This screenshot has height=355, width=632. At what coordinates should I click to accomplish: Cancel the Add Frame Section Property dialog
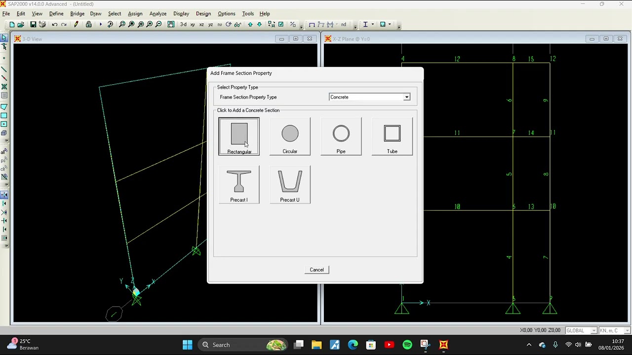[x=316, y=270]
